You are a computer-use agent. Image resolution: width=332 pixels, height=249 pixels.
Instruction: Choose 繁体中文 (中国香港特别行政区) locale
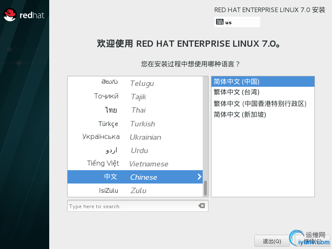coord(263,103)
